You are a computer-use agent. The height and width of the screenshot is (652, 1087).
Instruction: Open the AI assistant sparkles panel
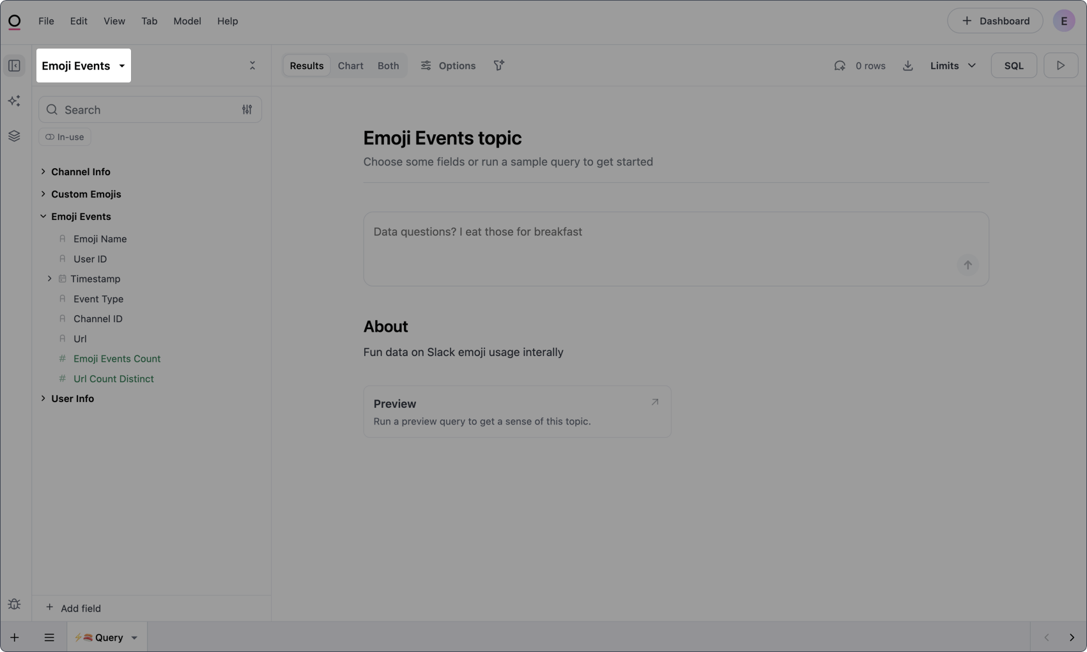(14, 100)
